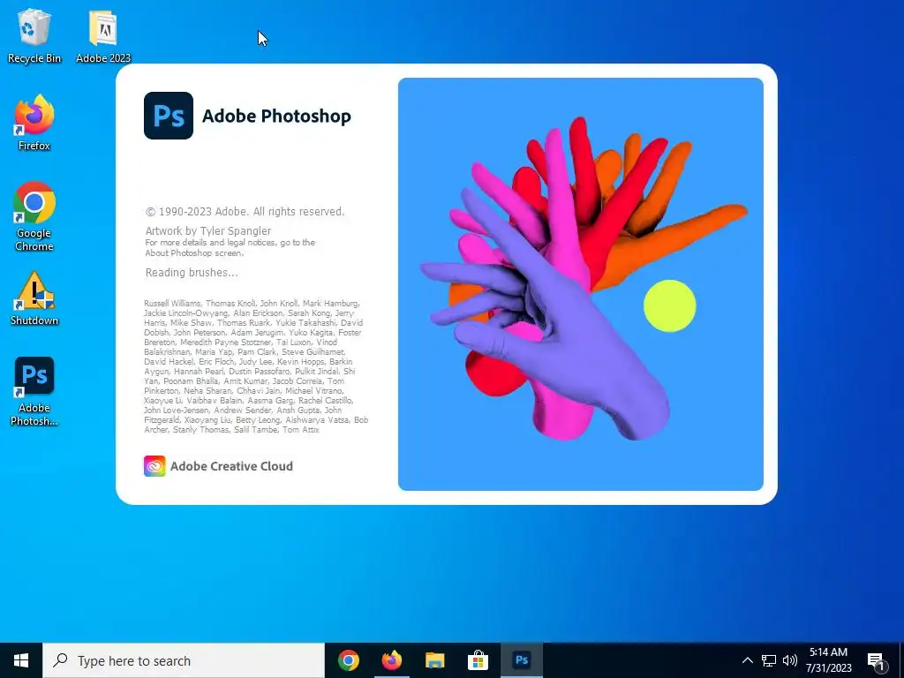Click the Photoshop taskbar button
The height and width of the screenshot is (678, 904).
tap(521, 660)
